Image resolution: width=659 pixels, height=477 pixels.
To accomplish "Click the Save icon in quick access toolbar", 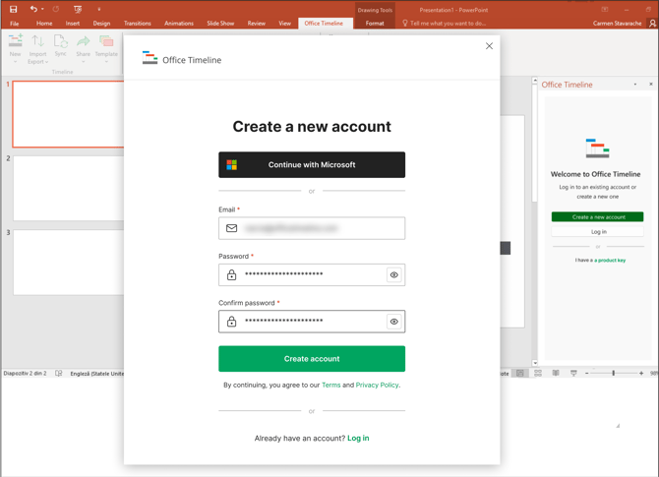I will tap(13, 9).
